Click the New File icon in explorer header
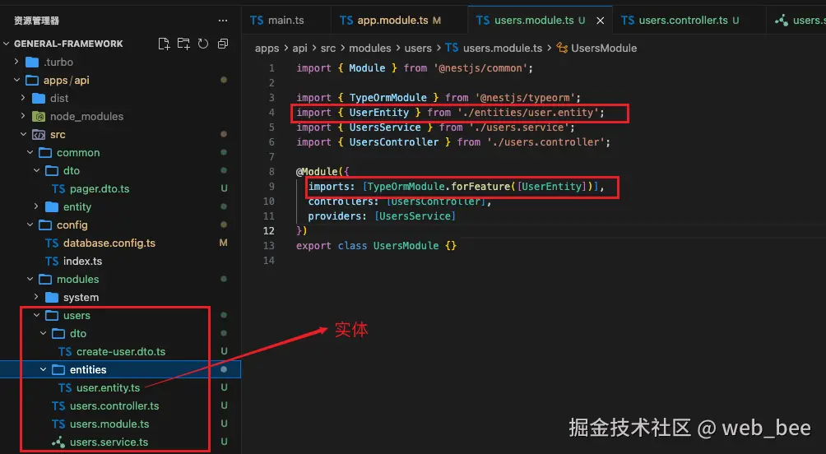826x454 pixels. tap(164, 44)
